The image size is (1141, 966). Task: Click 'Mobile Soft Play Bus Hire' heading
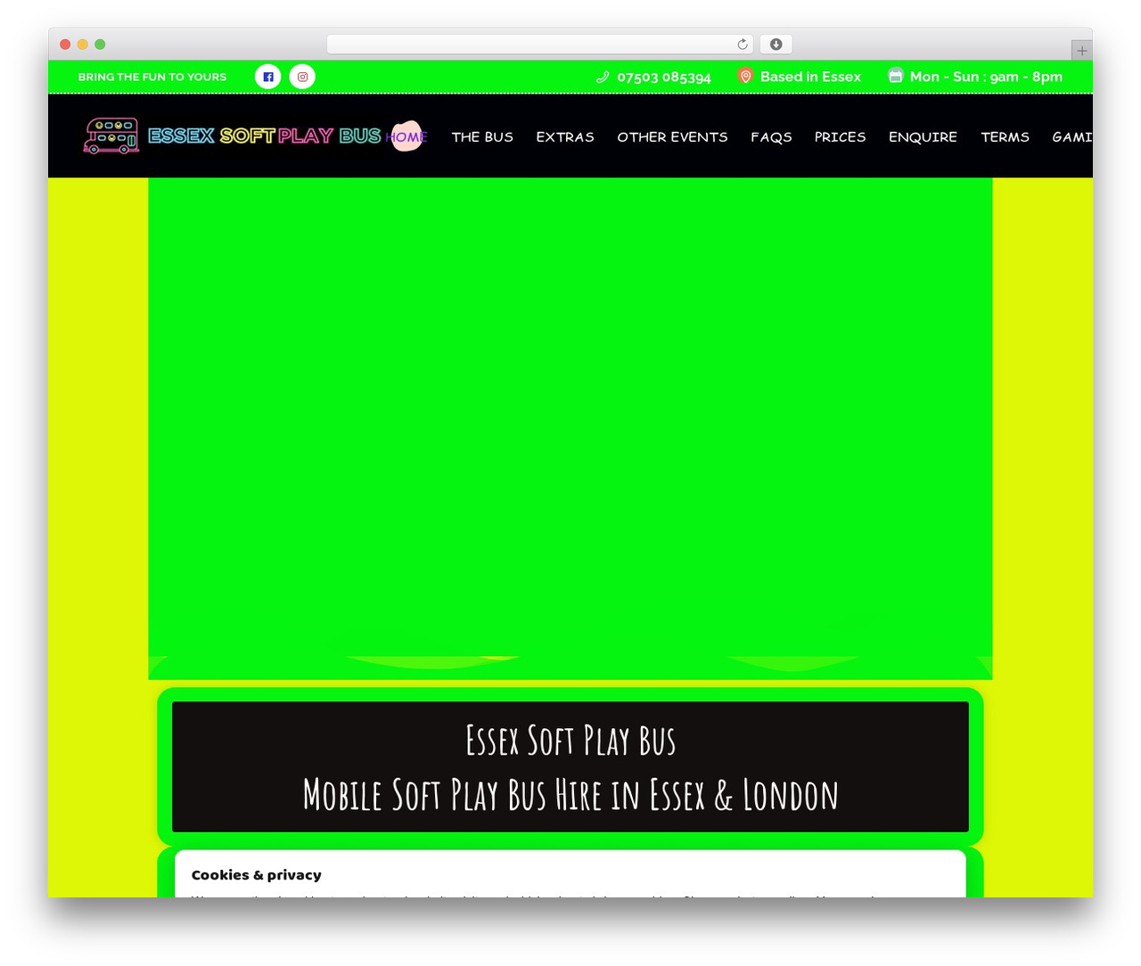(570, 795)
